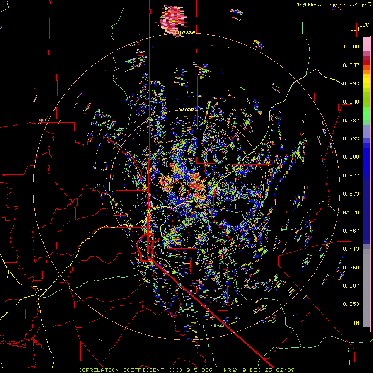
Task: Click the 0.947 value on color scale
Action: coord(351,65)
